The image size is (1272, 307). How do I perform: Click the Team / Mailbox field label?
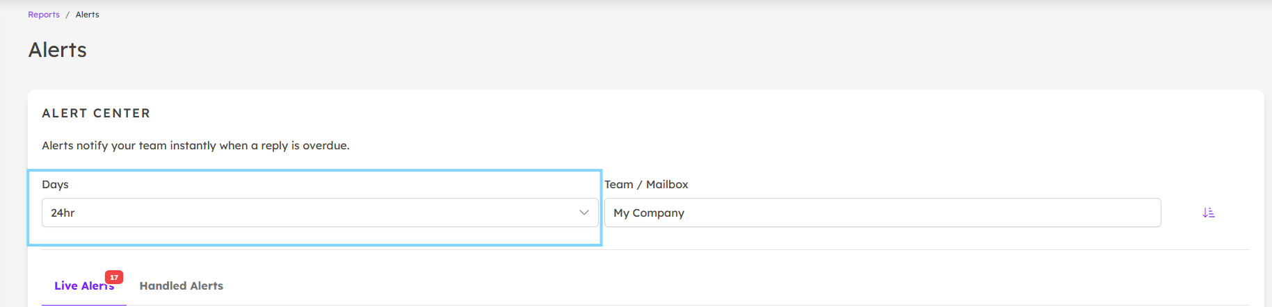646,184
